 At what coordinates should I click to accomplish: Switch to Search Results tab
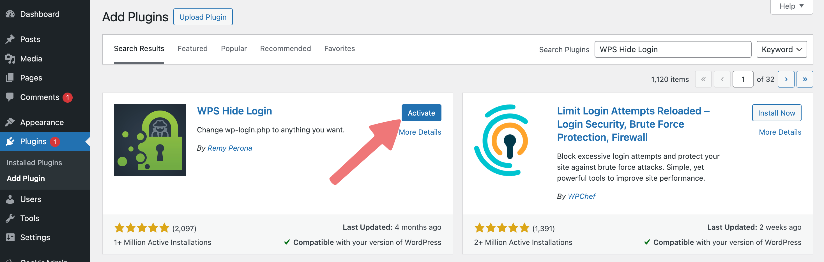pos(139,49)
